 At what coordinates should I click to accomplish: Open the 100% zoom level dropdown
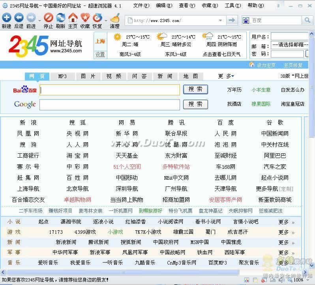coord(308,280)
